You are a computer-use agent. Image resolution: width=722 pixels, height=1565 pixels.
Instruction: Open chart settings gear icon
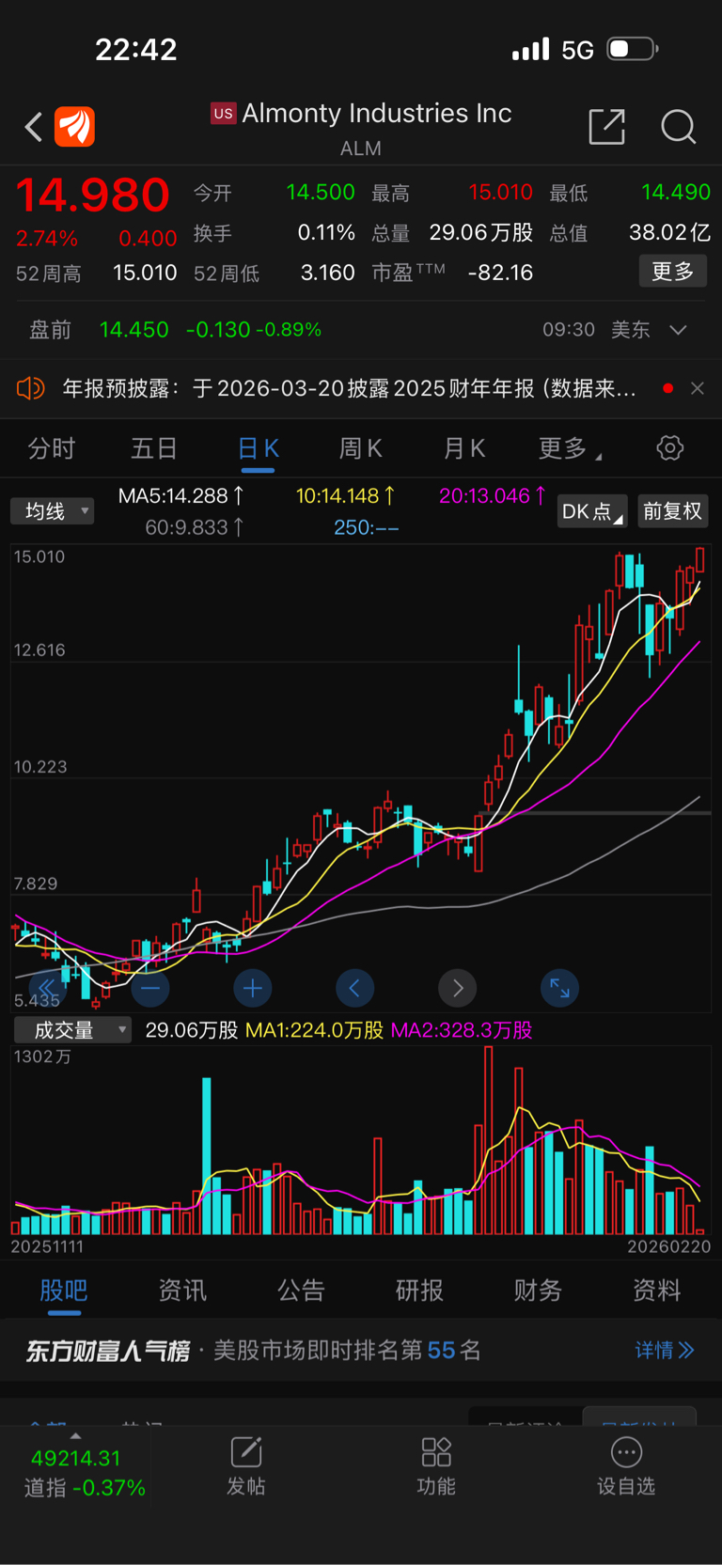pyautogui.click(x=669, y=447)
